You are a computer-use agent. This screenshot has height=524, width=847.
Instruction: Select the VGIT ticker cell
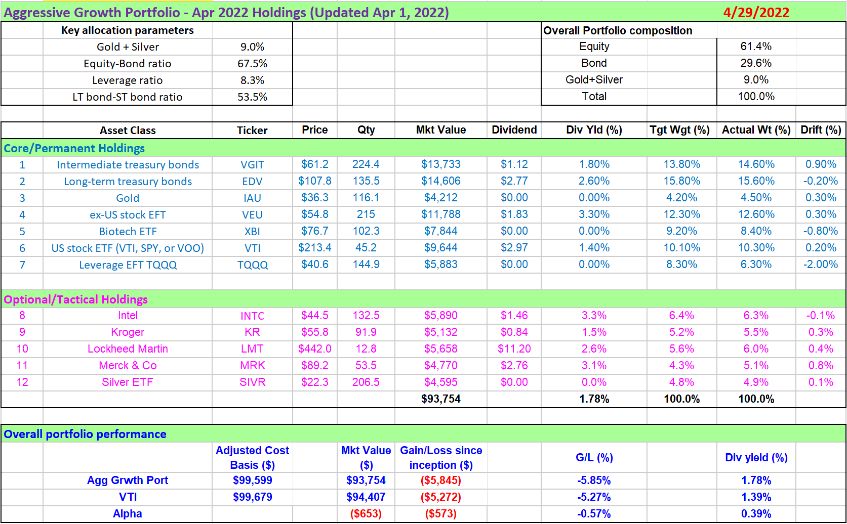click(x=252, y=164)
